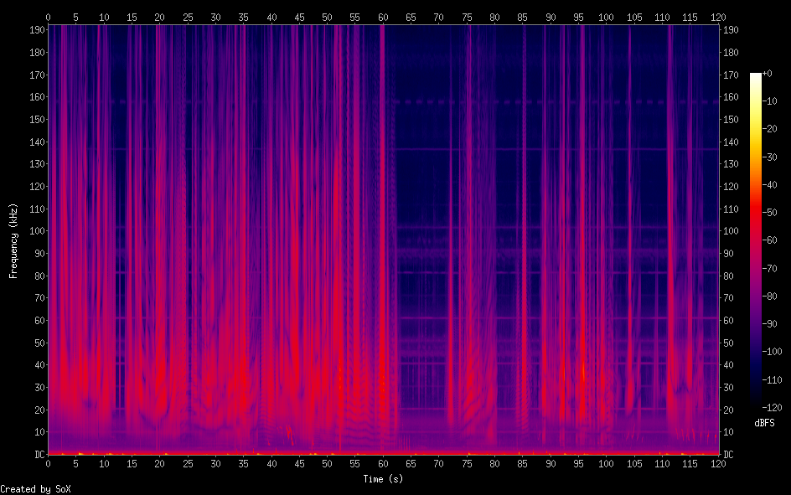Click the dBFS label under the color bar
The height and width of the screenshot is (495, 791).
tap(764, 423)
